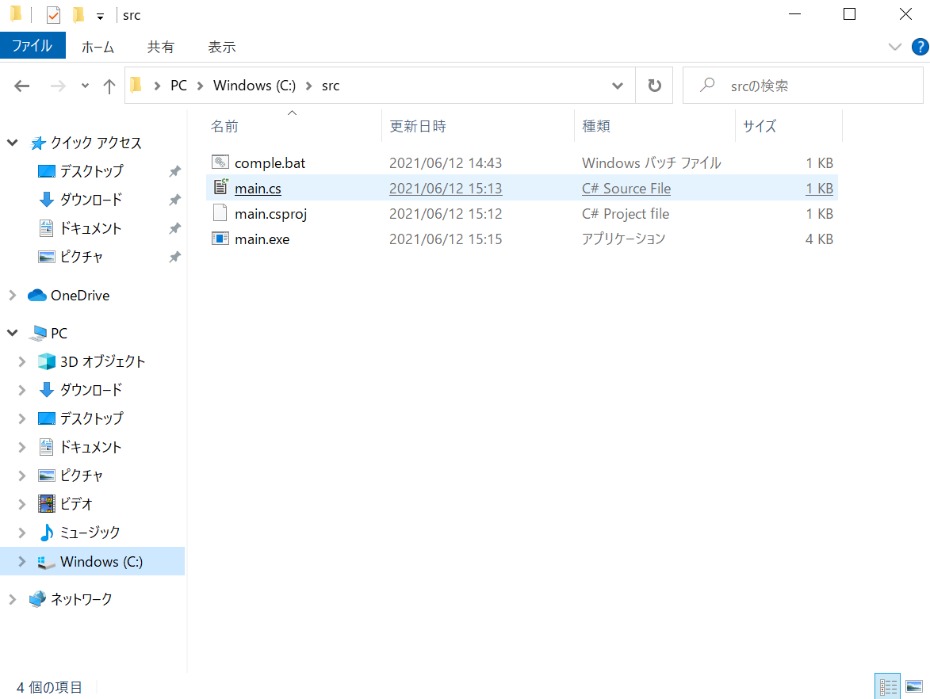Toggle the name column sort arrow
This screenshot has width=930, height=699.
click(x=292, y=113)
